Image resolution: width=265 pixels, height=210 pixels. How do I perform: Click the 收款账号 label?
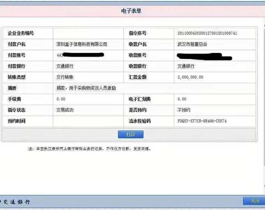point(137,55)
